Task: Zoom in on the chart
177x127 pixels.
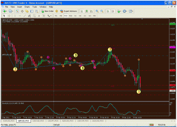Action: [97, 11]
